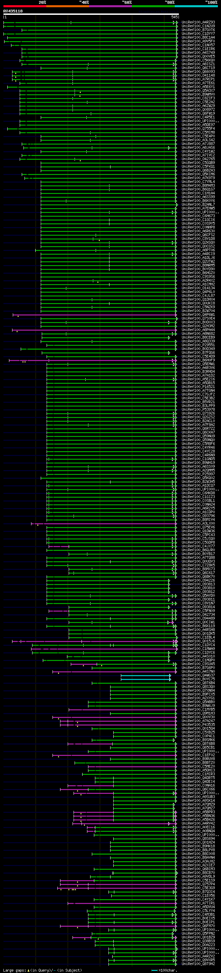
Task: Select the UniRef100_D0A223 label
Action: tap(198, 945)
